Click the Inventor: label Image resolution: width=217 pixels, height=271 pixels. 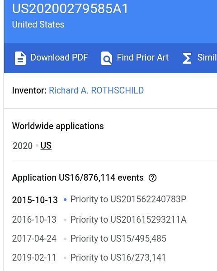(x=29, y=90)
